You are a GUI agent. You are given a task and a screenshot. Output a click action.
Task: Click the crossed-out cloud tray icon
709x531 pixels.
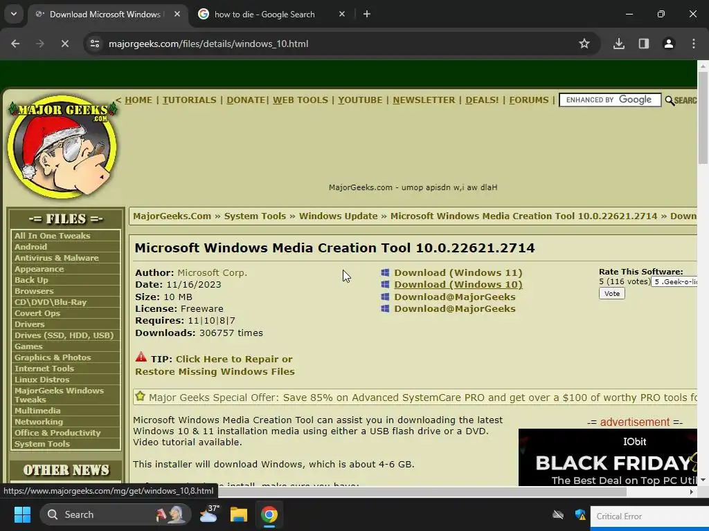click(559, 514)
